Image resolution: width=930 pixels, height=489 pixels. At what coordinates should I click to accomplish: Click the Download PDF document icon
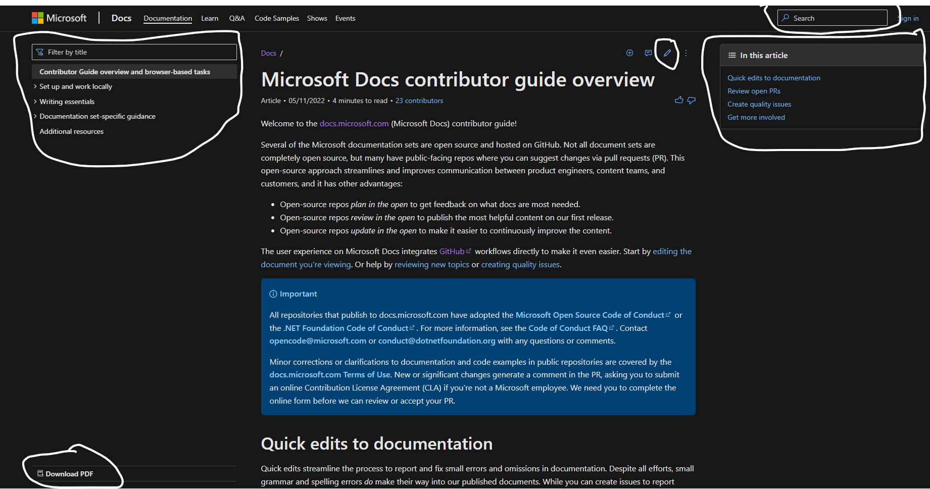[40, 473]
